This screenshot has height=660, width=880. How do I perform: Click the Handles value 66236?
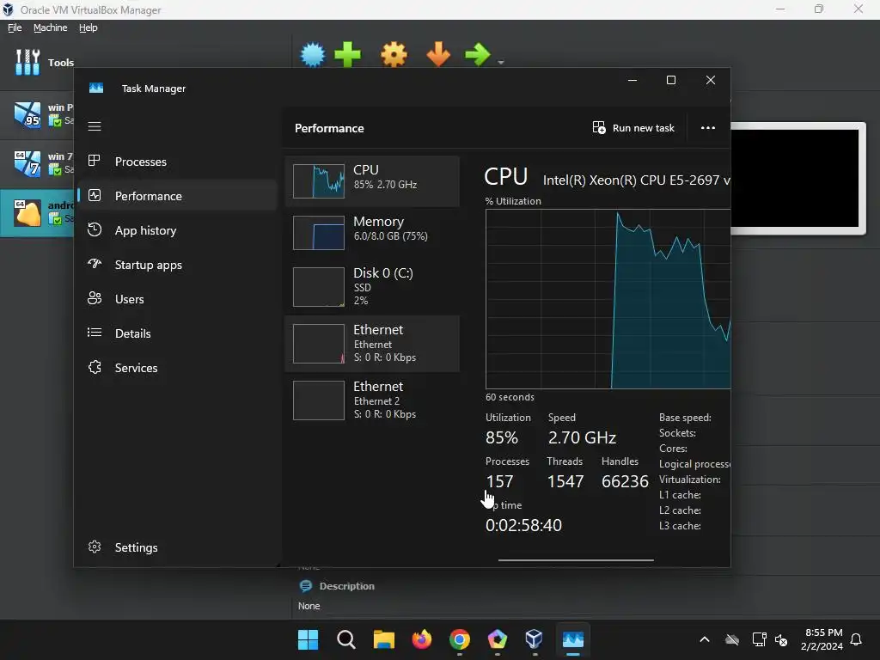[x=625, y=481]
